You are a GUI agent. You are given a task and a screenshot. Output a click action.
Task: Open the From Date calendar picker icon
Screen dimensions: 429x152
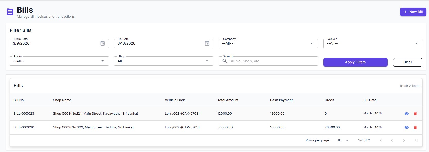(x=102, y=43)
